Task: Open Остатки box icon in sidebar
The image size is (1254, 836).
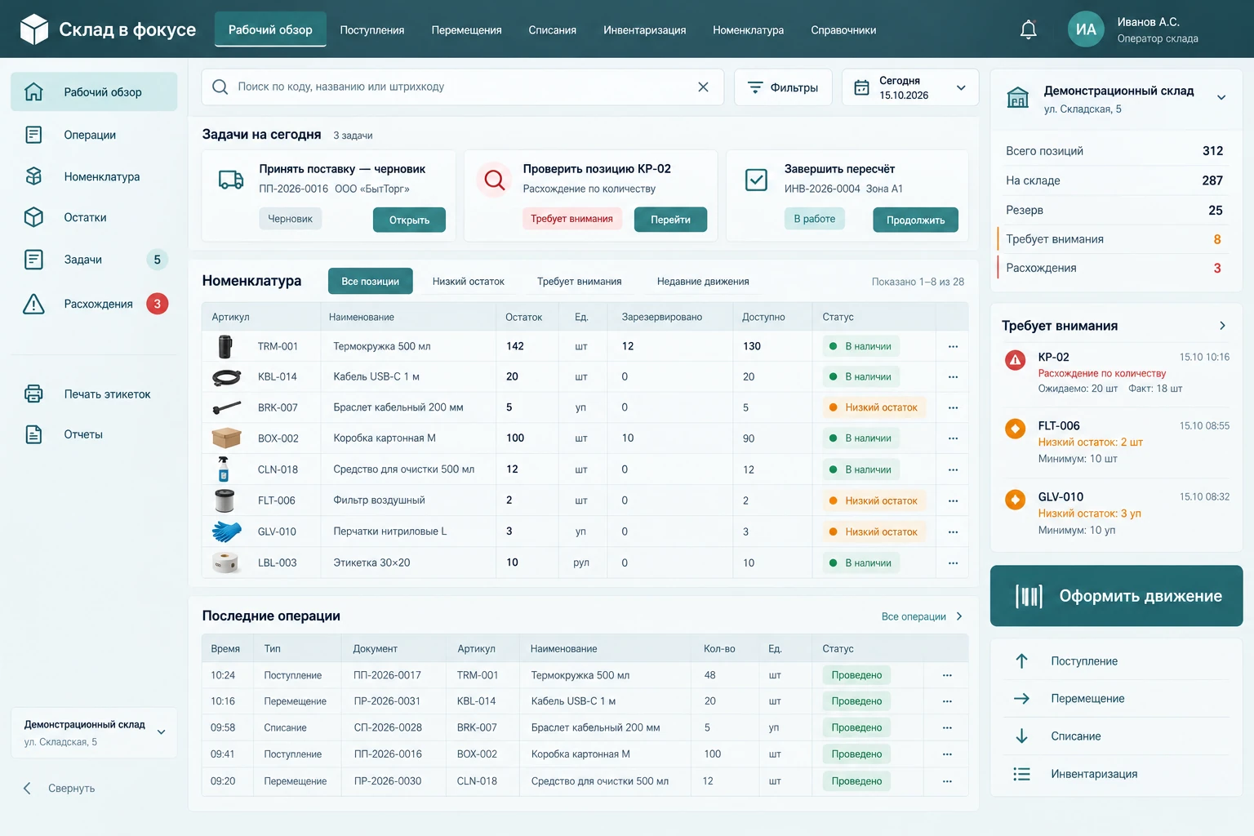Action: click(33, 217)
